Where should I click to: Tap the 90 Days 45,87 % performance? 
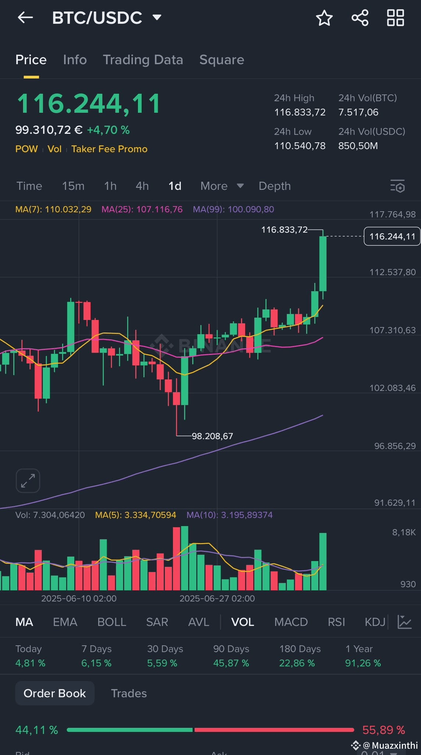[231, 656]
